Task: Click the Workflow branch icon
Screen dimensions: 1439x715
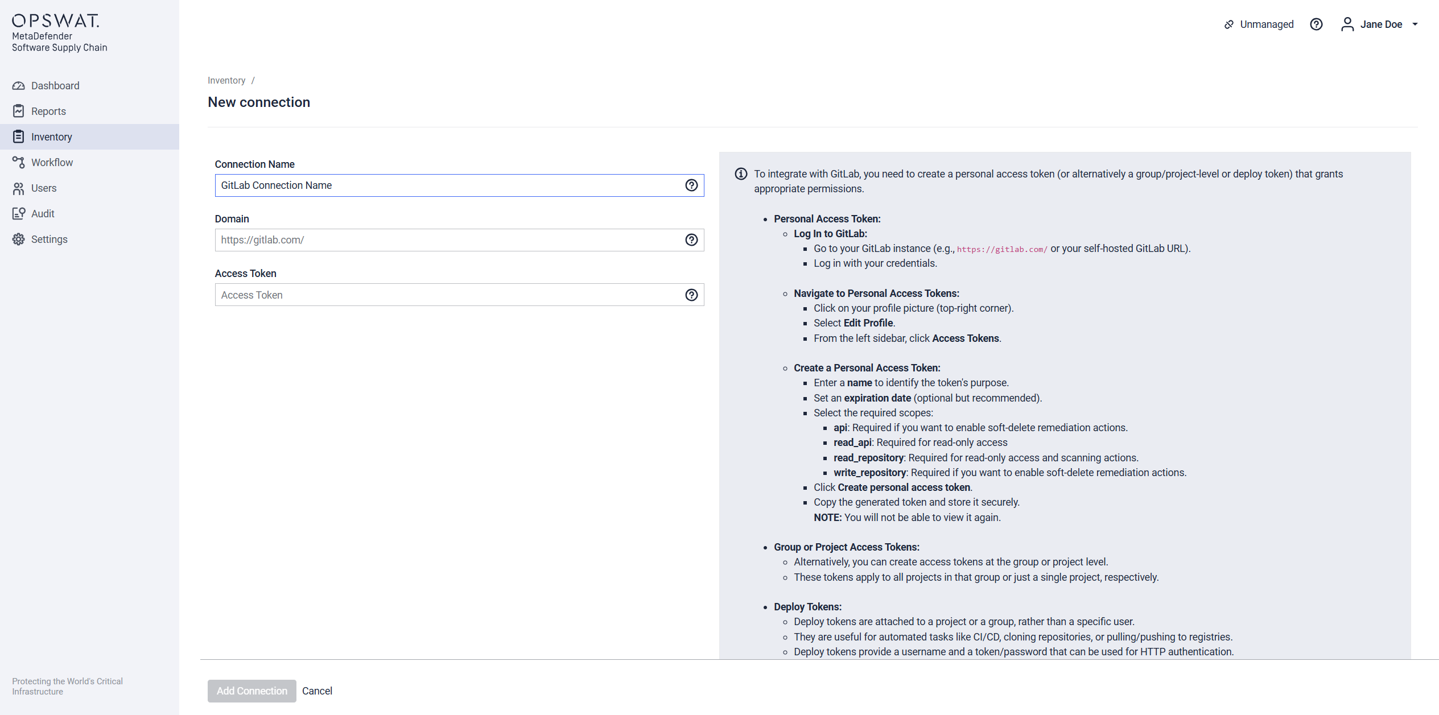Action: point(19,163)
